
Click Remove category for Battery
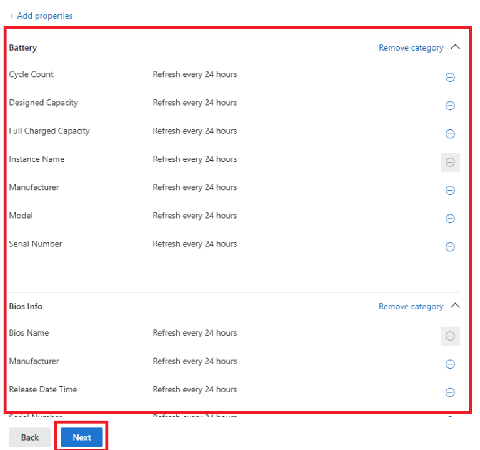pyautogui.click(x=411, y=48)
